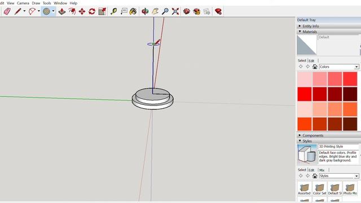Open the Color Sets styles folder
The image size is (361, 203).
pyautogui.click(x=320, y=189)
